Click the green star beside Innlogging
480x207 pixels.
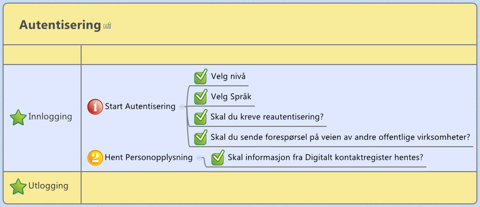point(18,118)
